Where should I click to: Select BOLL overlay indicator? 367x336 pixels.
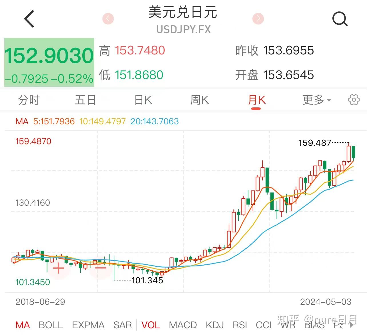[x=51, y=325]
